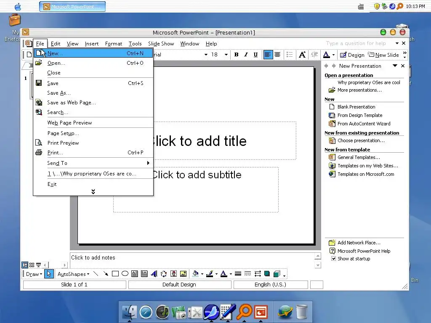Image resolution: width=431 pixels, height=323 pixels.
Task: Open New Presentation pane dropdown arrow
Action: [395, 66]
